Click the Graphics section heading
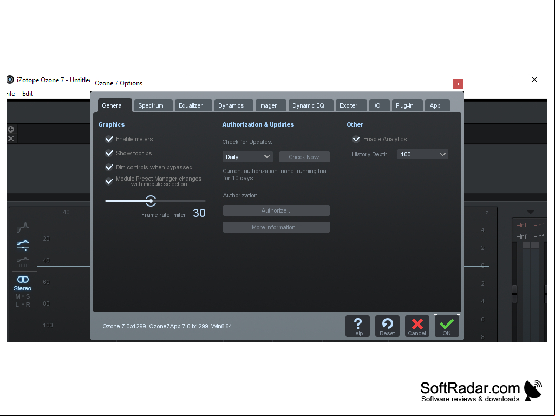This screenshot has height=416, width=555. (x=112, y=124)
